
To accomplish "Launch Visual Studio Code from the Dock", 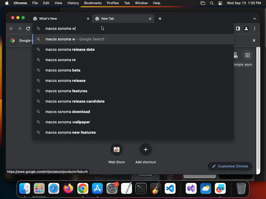I will click(x=170, y=188).
